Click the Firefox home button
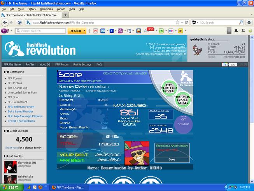This screenshot has height=191, width=254. 249,22
